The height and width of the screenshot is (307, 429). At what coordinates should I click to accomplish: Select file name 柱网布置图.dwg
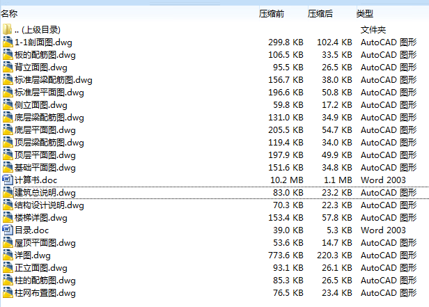[x=45, y=294]
